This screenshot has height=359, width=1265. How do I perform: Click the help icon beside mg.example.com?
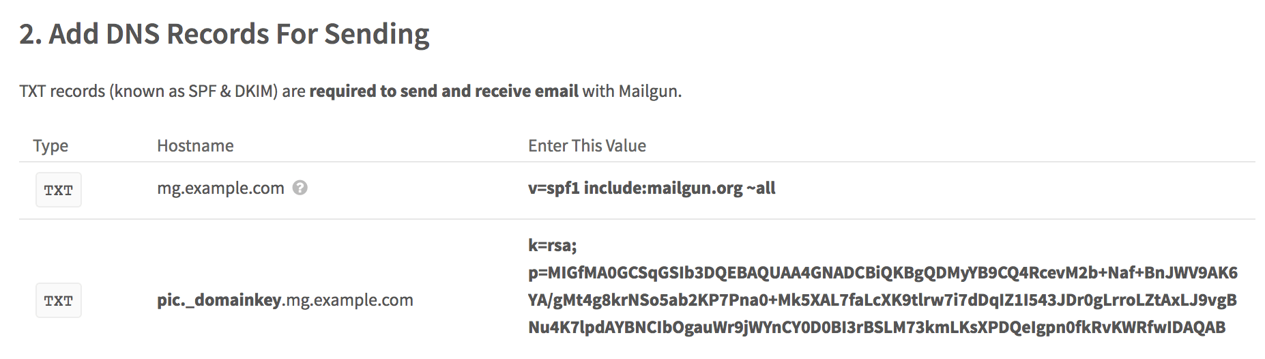pyautogui.click(x=300, y=188)
